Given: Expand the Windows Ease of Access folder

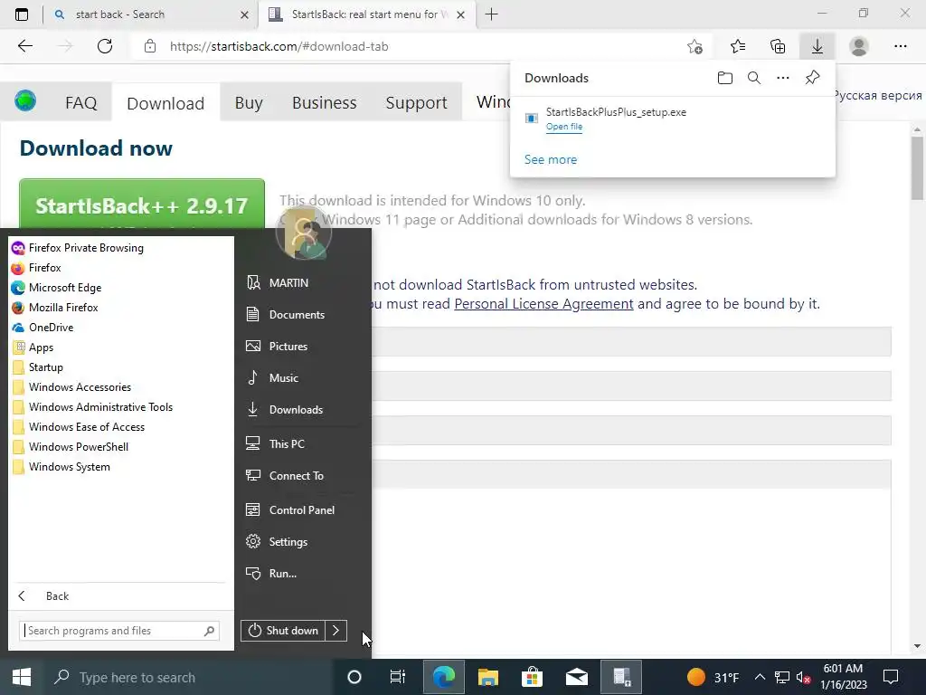Looking at the screenshot, I should point(86,427).
